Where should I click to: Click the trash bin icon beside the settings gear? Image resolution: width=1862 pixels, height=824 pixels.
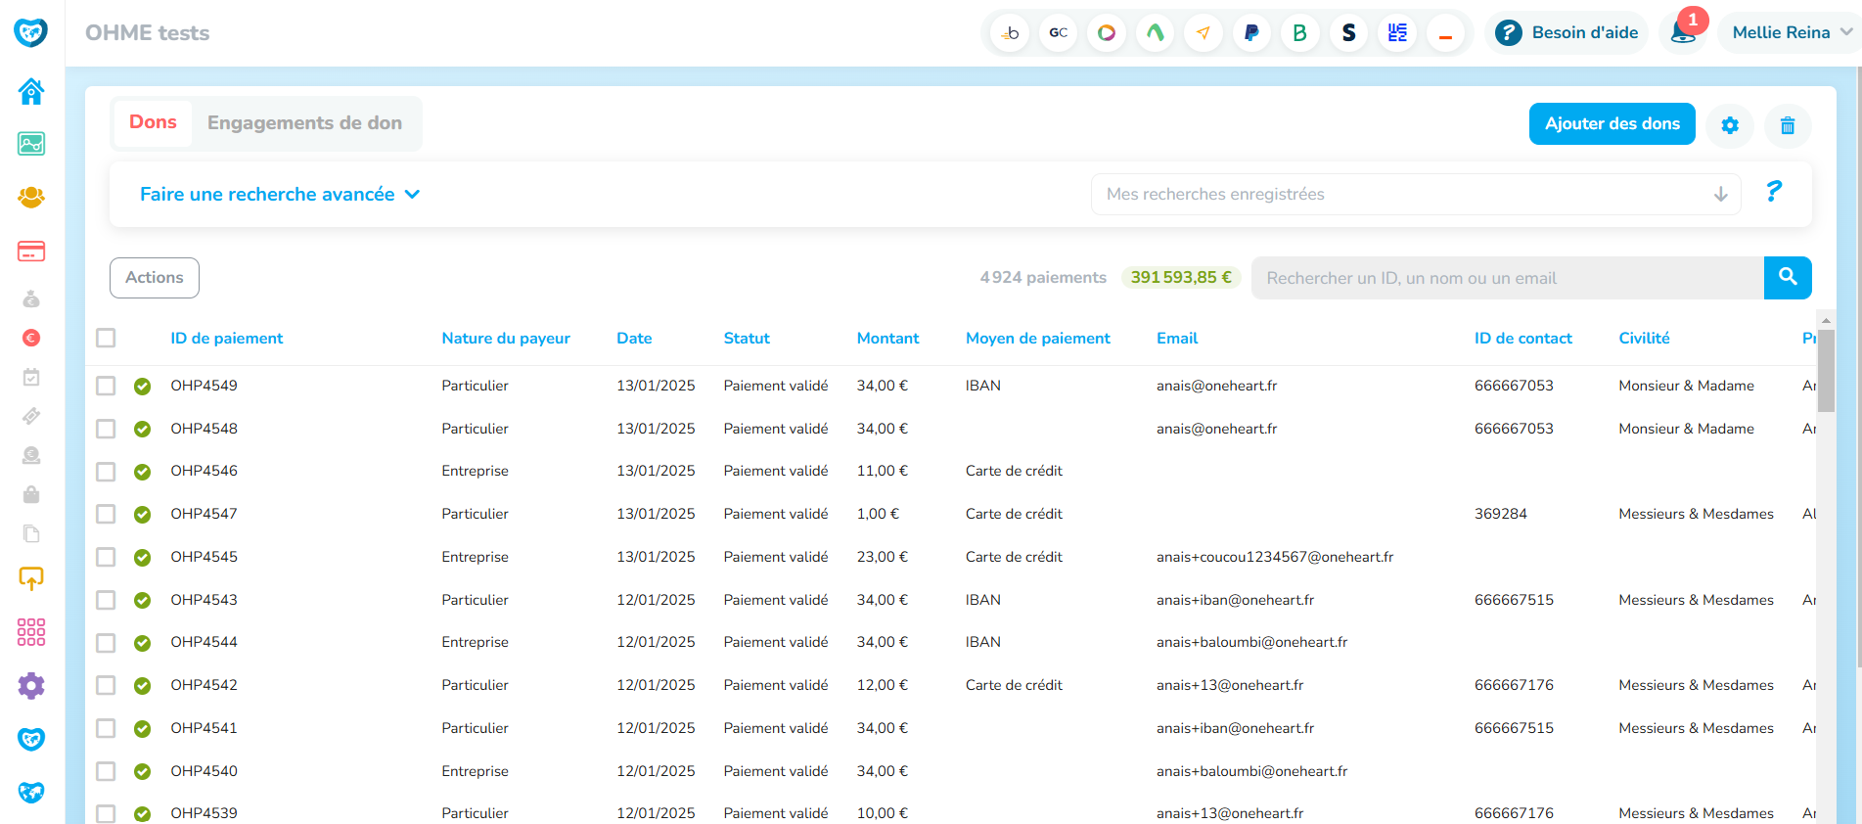(1788, 125)
